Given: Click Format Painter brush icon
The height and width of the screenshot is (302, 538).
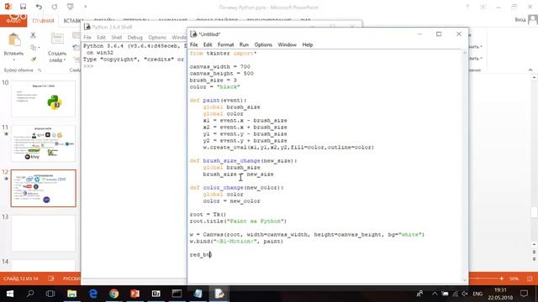Looking at the screenshot, I should tap(34, 59).
